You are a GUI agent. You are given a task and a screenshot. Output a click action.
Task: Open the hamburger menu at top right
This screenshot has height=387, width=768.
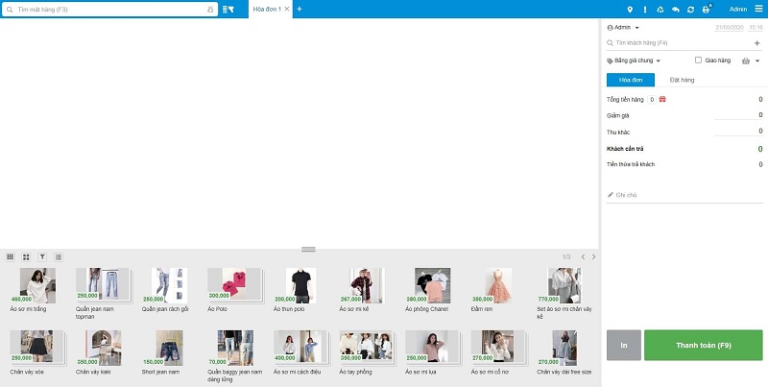tap(757, 9)
